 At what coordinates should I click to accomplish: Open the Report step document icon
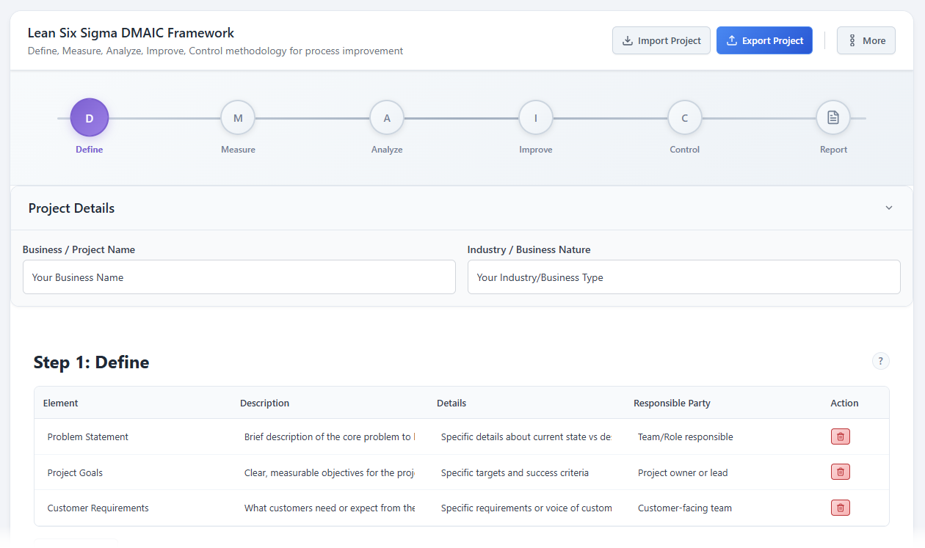[x=832, y=118]
